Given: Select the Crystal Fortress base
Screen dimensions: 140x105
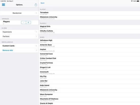Looking at the screenshot, I should pyautogui.click(x=89, y=63).
